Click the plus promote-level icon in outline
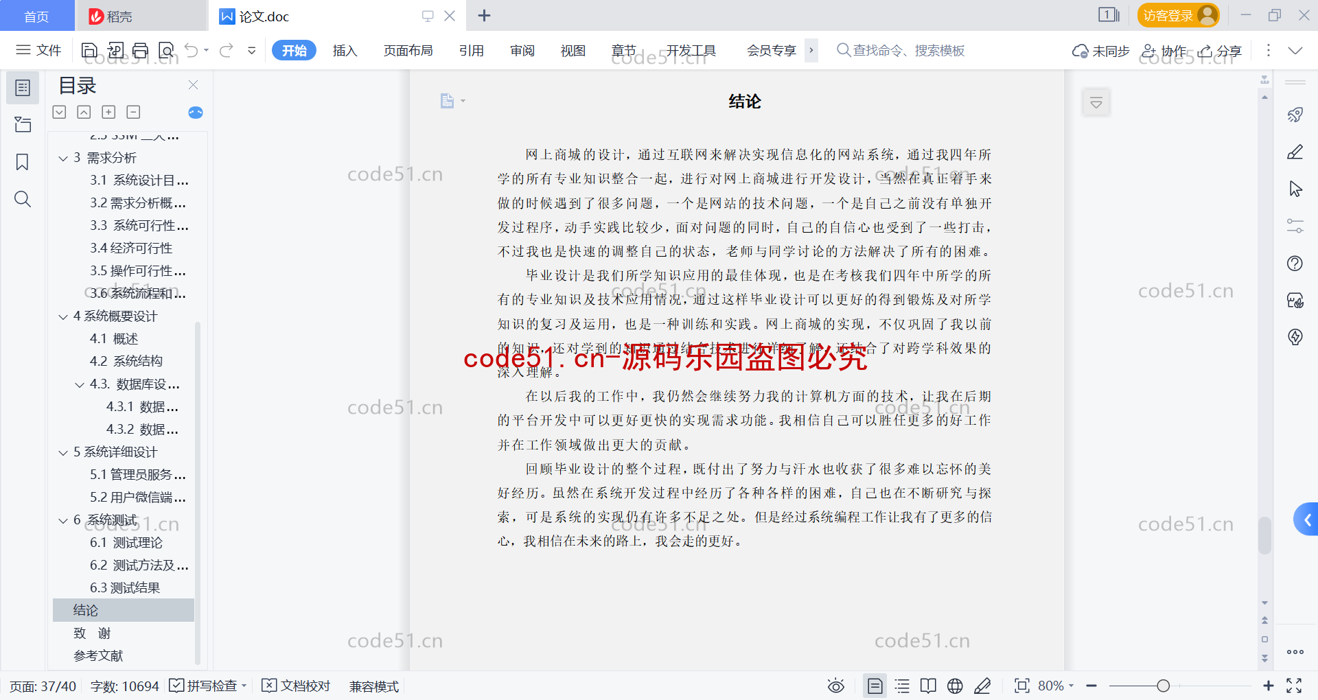 [108, 112]
